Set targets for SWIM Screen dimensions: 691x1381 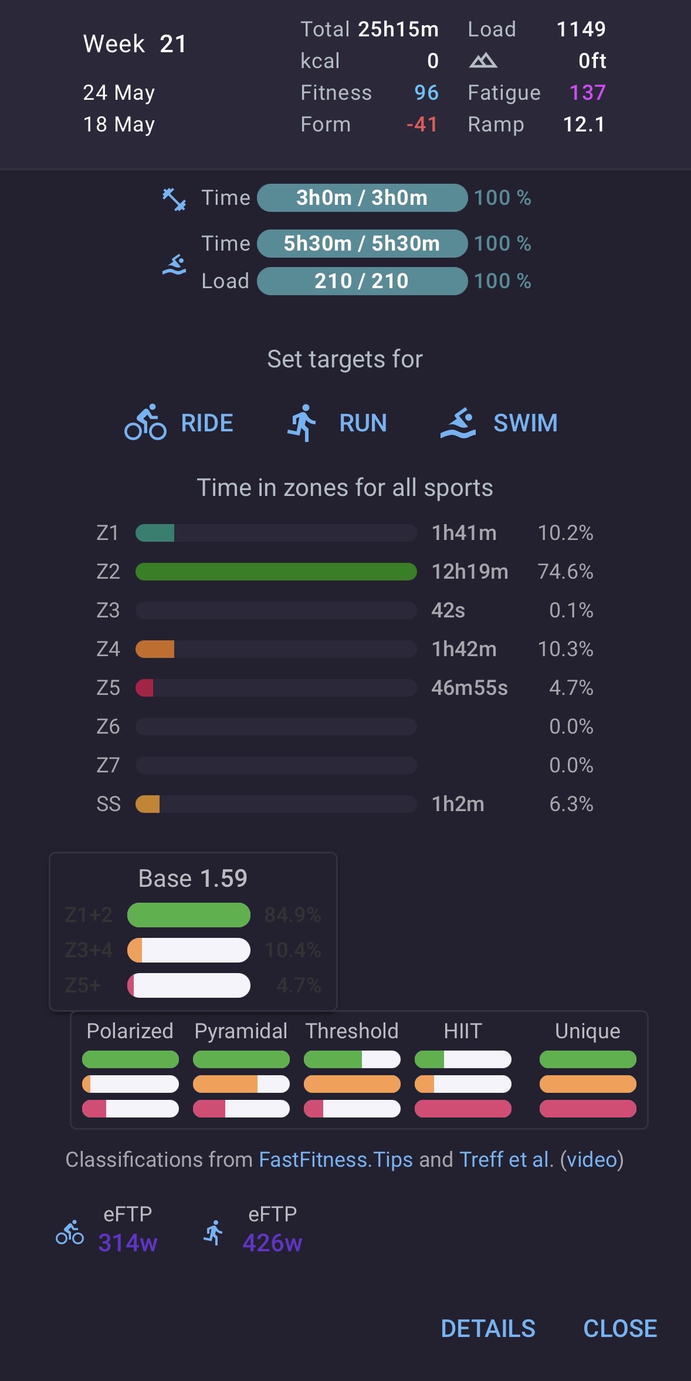pos(499,423)
